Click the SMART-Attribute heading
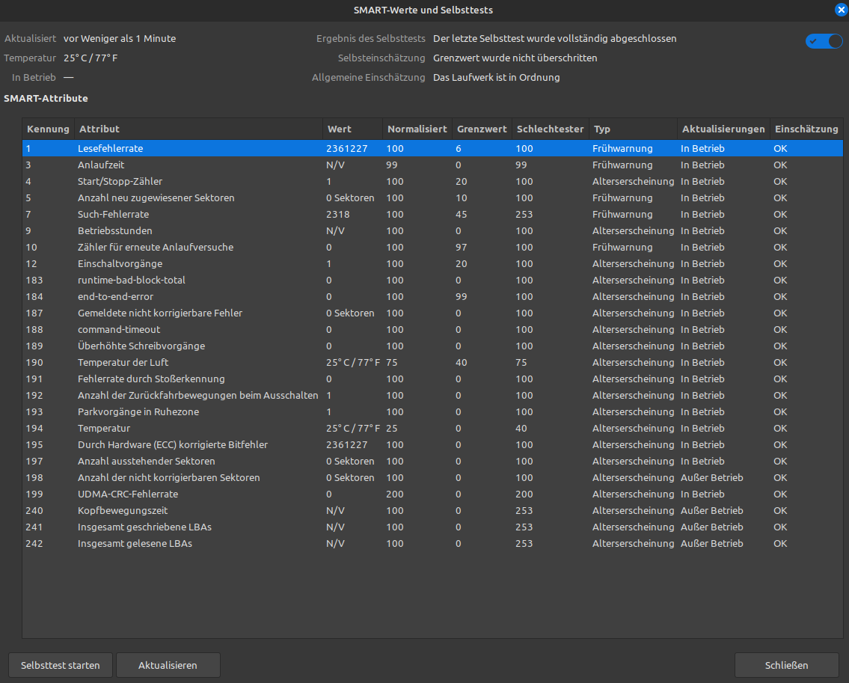Screen dimensions: 849x683 (x=46, y=98)
